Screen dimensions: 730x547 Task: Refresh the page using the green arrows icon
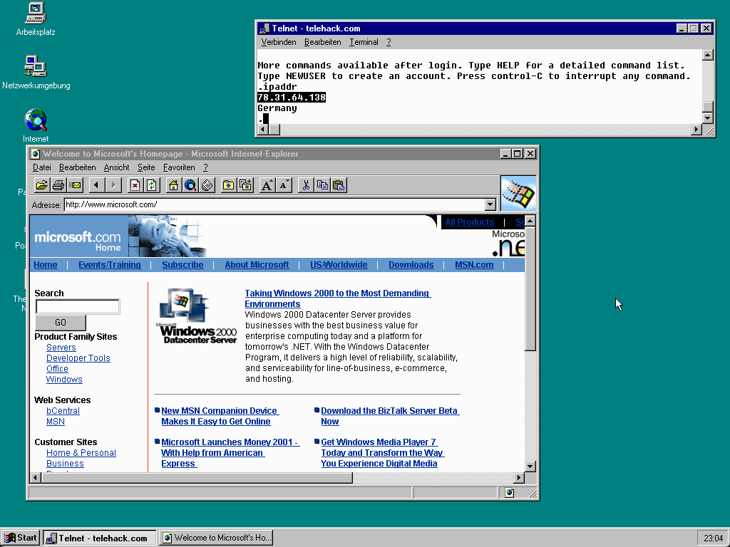(152, 186)
